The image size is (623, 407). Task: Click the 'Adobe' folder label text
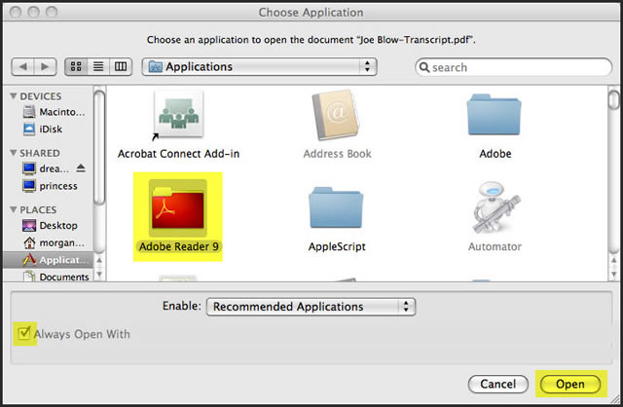point(495,154)
